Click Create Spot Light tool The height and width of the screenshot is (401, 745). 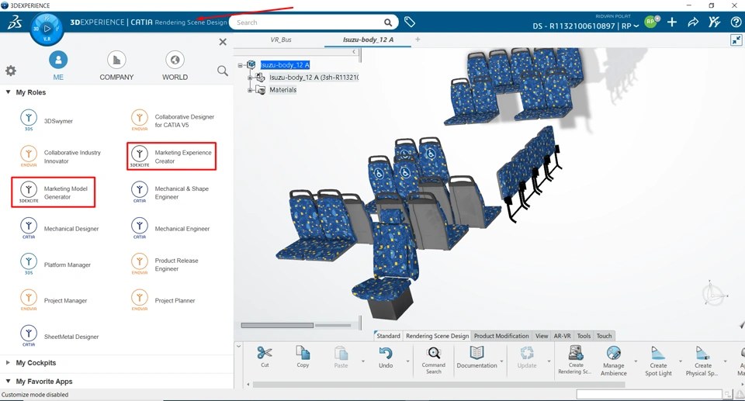[x=658, y=361]
